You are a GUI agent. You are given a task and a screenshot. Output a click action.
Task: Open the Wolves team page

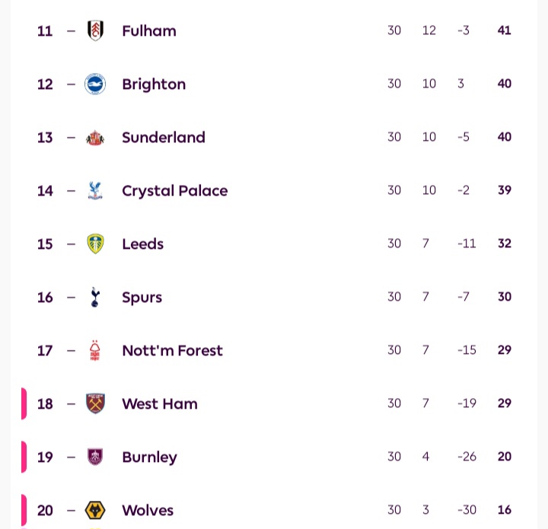click(x=148, y=510)
